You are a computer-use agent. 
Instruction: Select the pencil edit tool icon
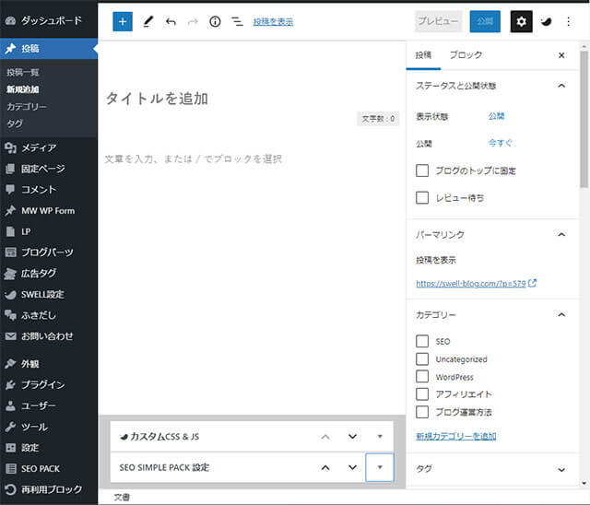point(147,21)
